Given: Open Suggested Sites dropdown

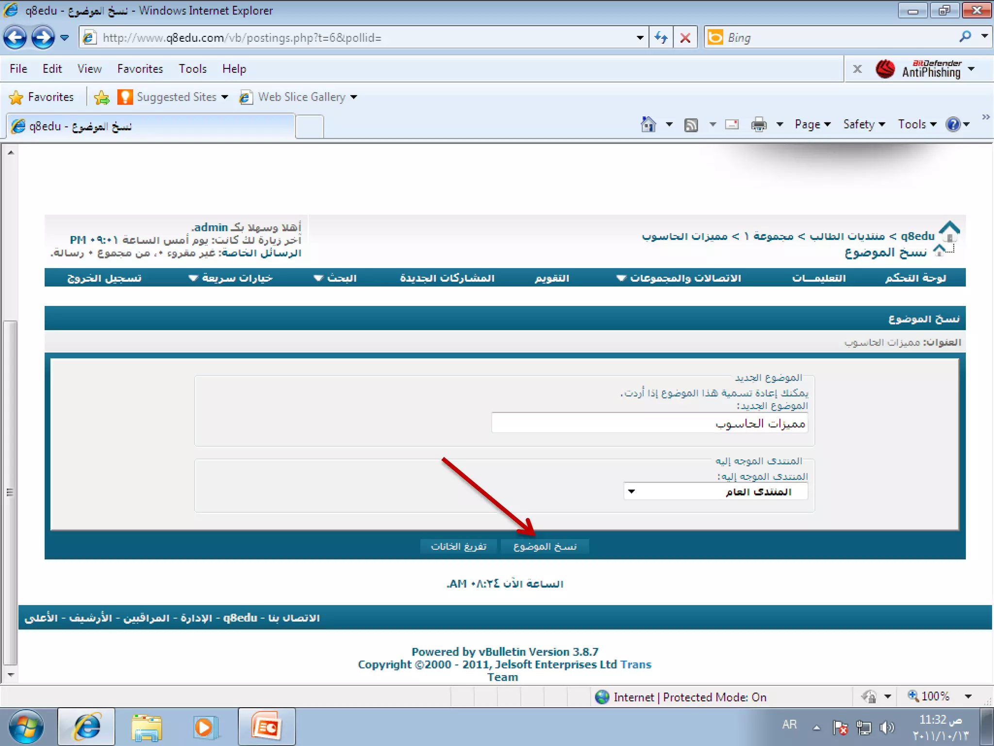Looking at the screenshot, I should 173,97.
